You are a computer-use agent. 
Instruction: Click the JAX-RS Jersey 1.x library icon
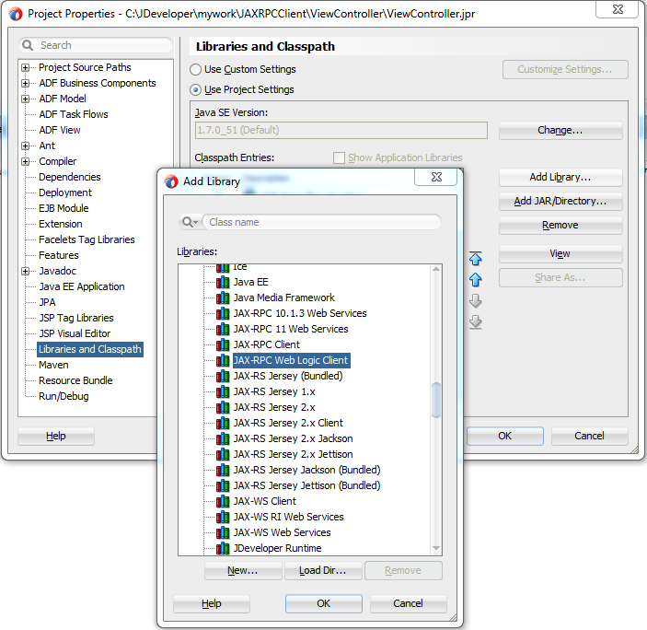tap(223, 391)
